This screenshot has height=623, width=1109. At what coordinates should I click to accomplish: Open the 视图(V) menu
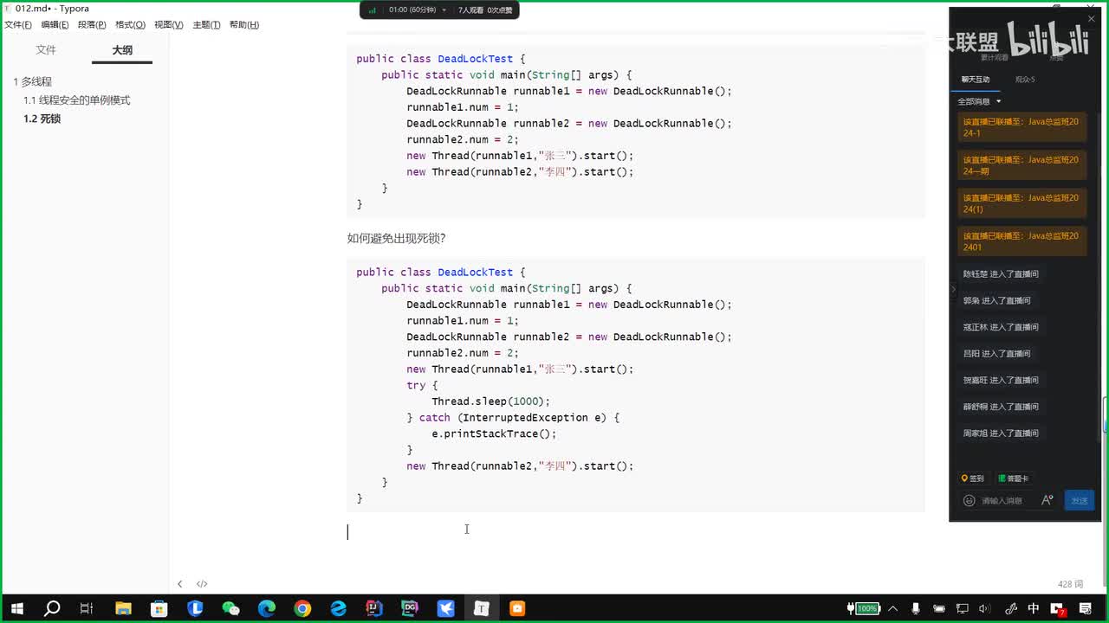pos(168,25)
